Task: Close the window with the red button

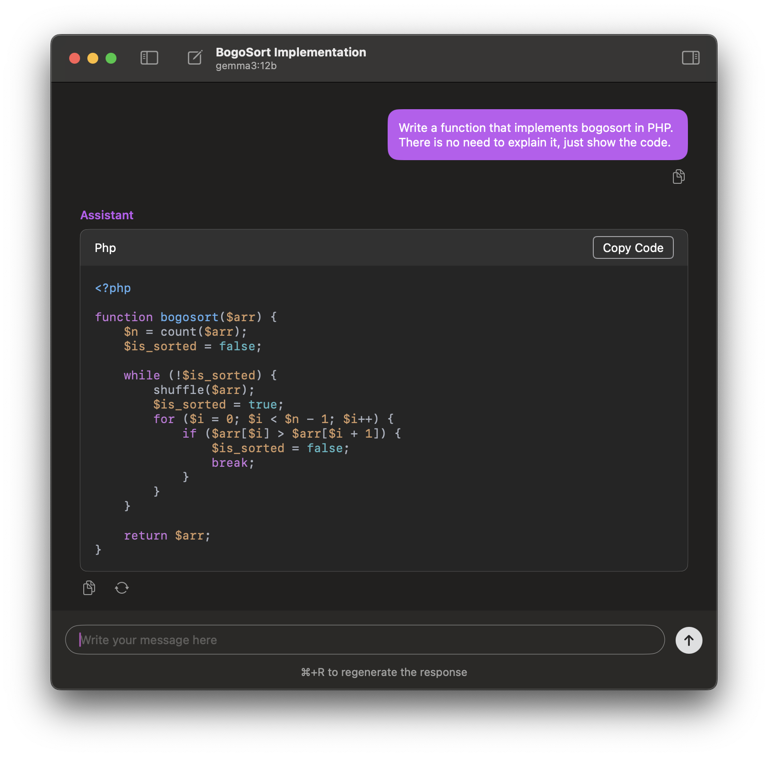Action: 75,58
